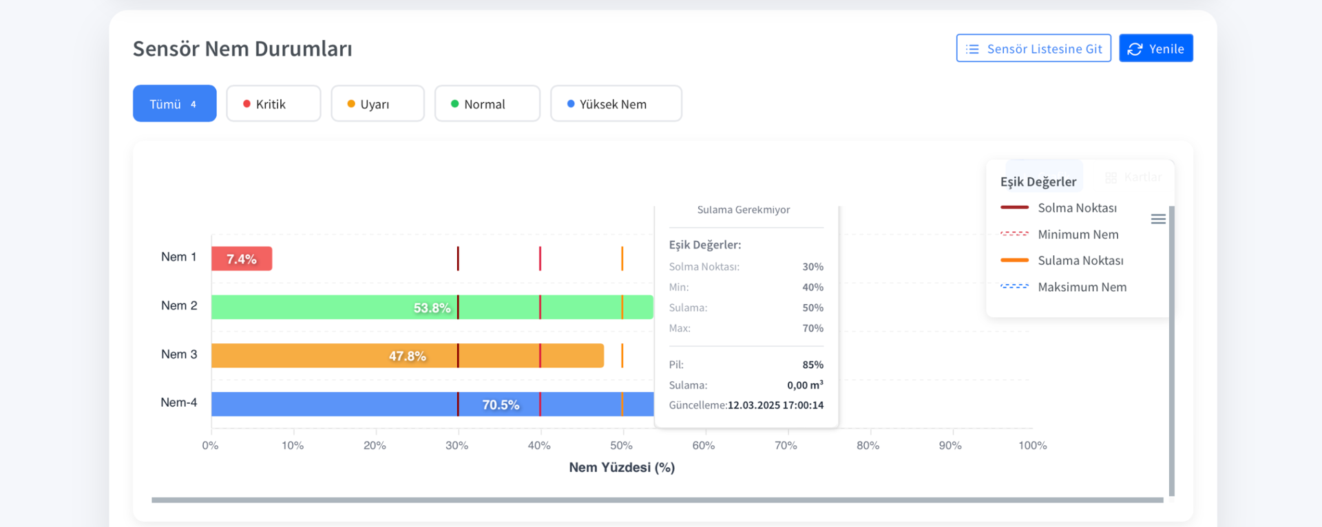
Task: Click the Maksimum Nem dashed blue line icon
Action: [x=1014, y=287]
